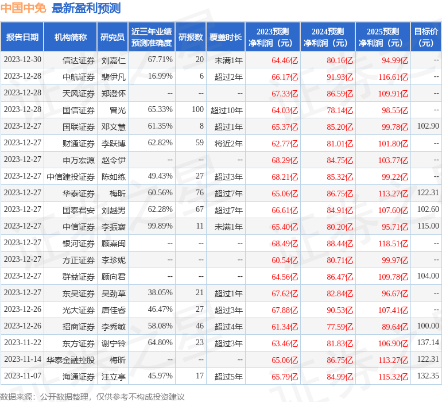The image size is (442, 402).
Task: Click the 102.60 target price
Action: (428, 209)
